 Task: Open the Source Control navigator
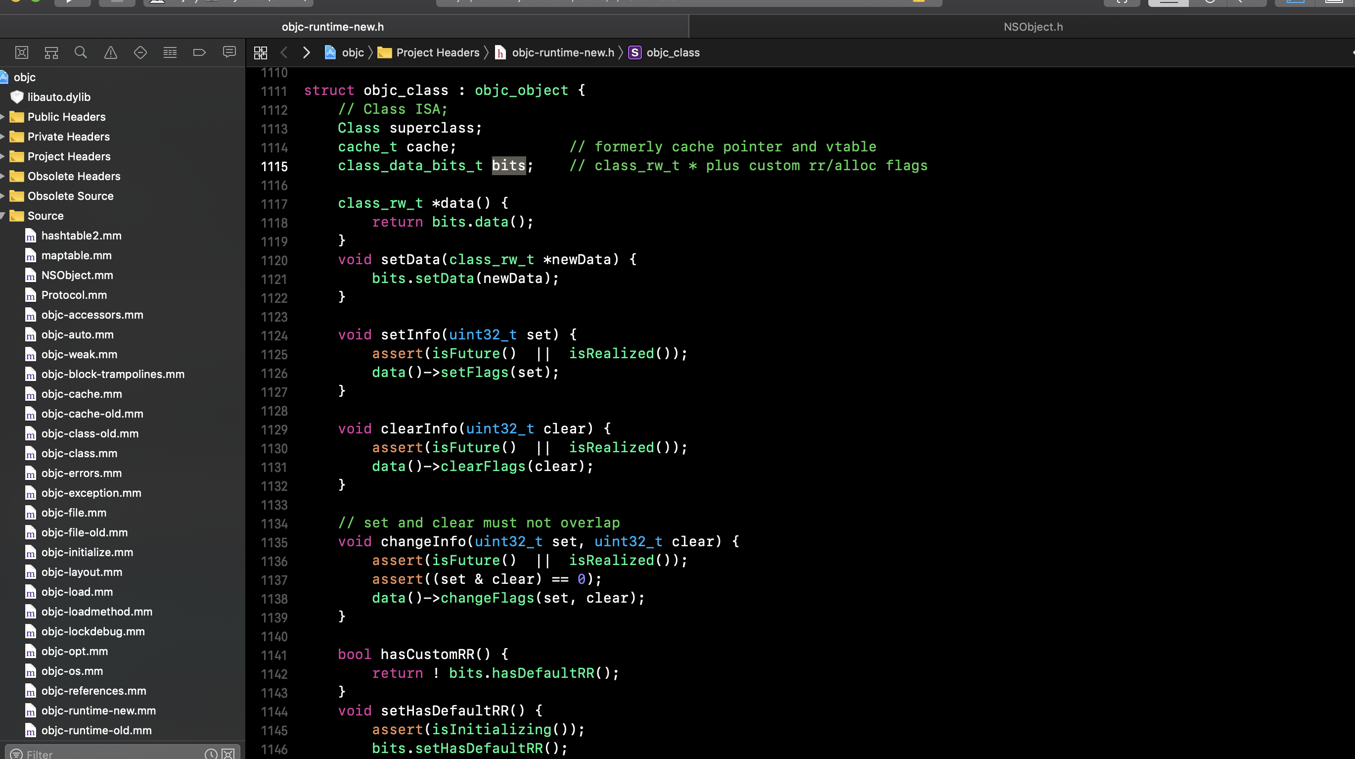pos(22,52)
